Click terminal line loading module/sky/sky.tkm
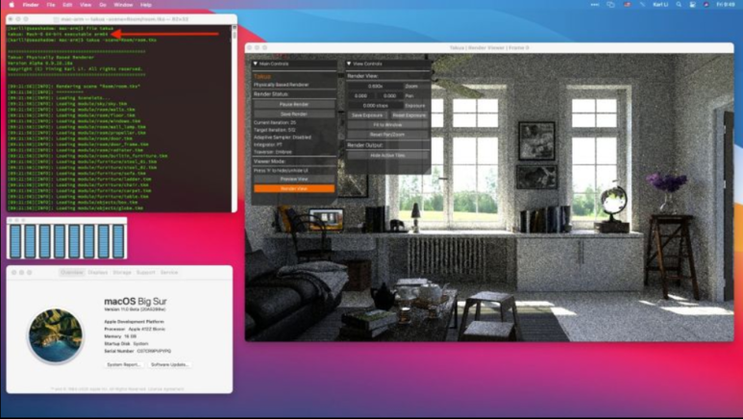The image size is (743, 419). pos(67,104)
